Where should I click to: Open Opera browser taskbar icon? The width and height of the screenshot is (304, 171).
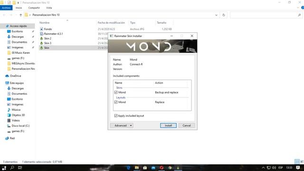coord(161,168)
